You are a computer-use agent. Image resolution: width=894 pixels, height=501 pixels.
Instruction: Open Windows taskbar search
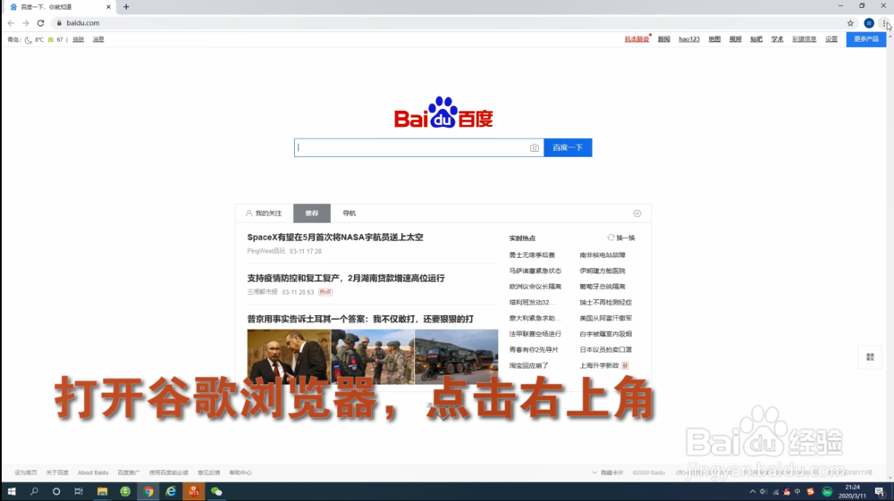click(x=34, y=491)
